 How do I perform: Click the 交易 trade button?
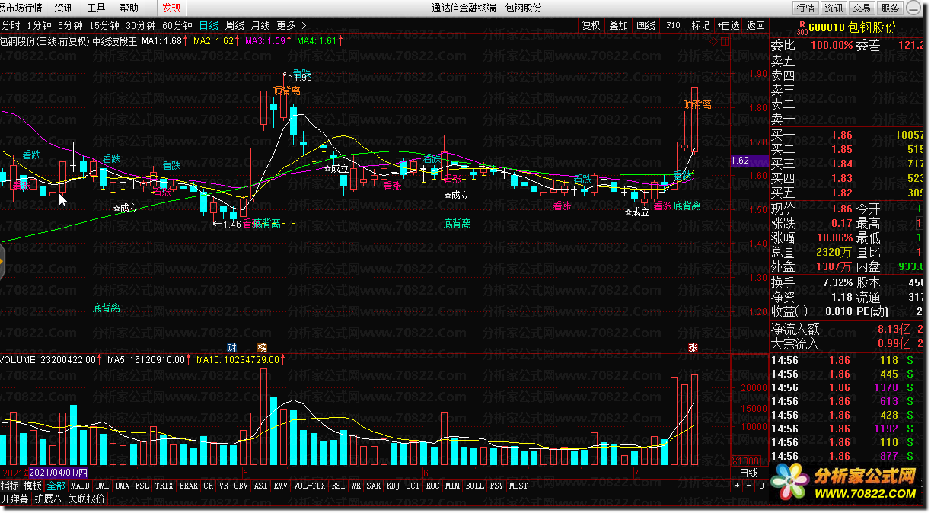click(862, 8)
